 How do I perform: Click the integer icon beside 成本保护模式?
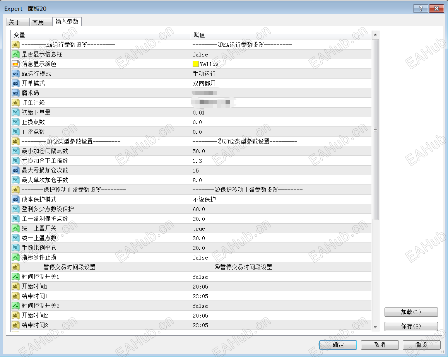click(15, 199)
